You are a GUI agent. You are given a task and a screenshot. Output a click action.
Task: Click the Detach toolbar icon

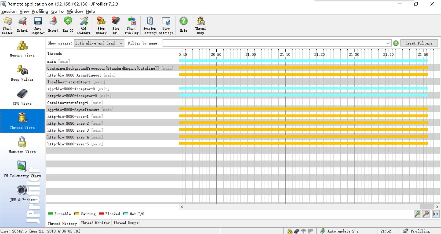coord(22,26)
